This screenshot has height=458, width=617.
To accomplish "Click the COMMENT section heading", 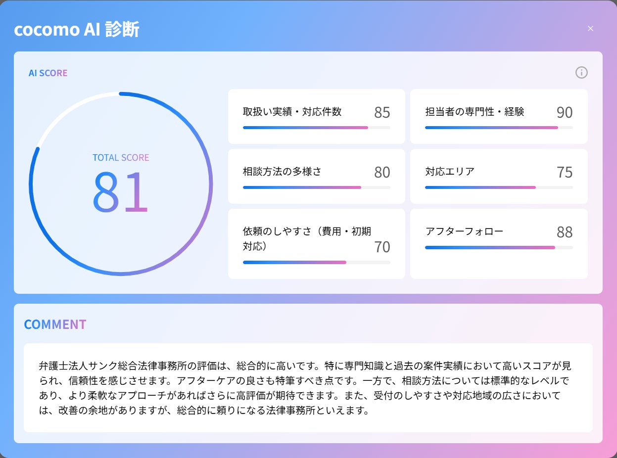I will point(55,324).
